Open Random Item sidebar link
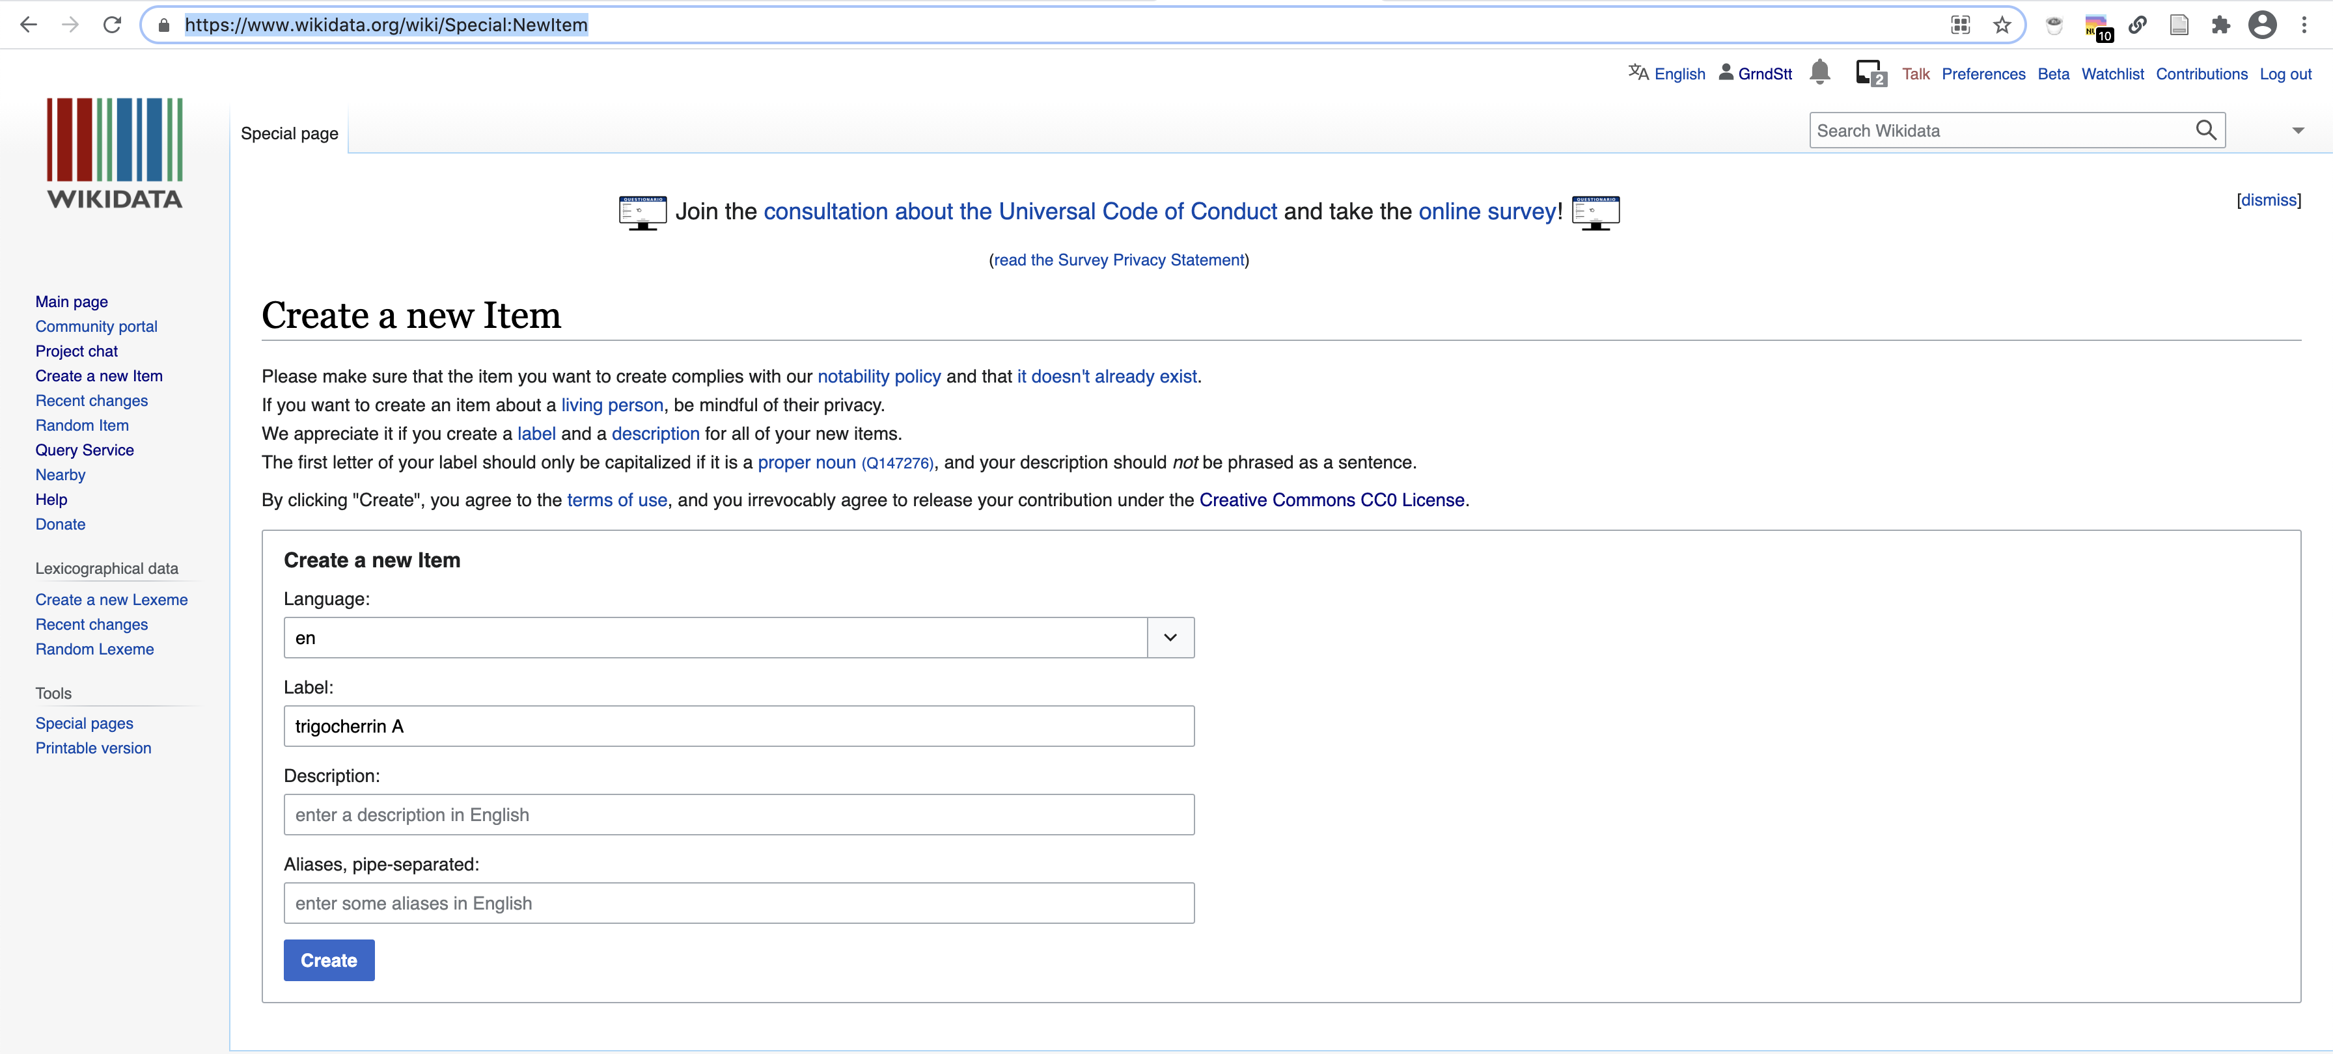 pos(81,426)
